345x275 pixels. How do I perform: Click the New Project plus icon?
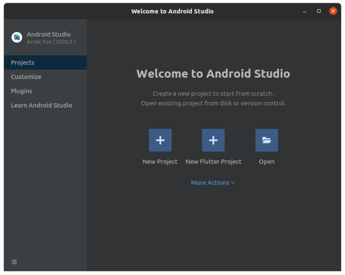pos(160,140)
